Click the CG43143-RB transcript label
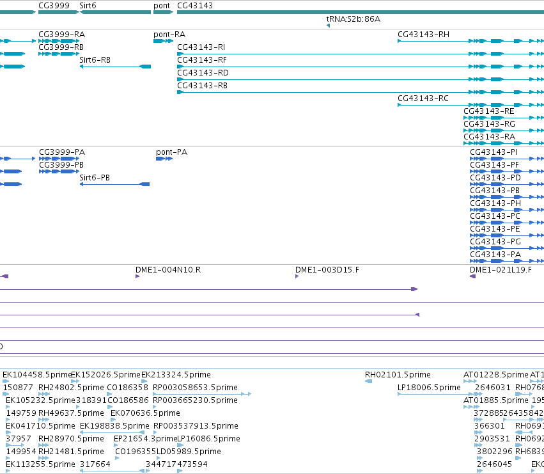The image size is (544, 474). coord(202,86)
